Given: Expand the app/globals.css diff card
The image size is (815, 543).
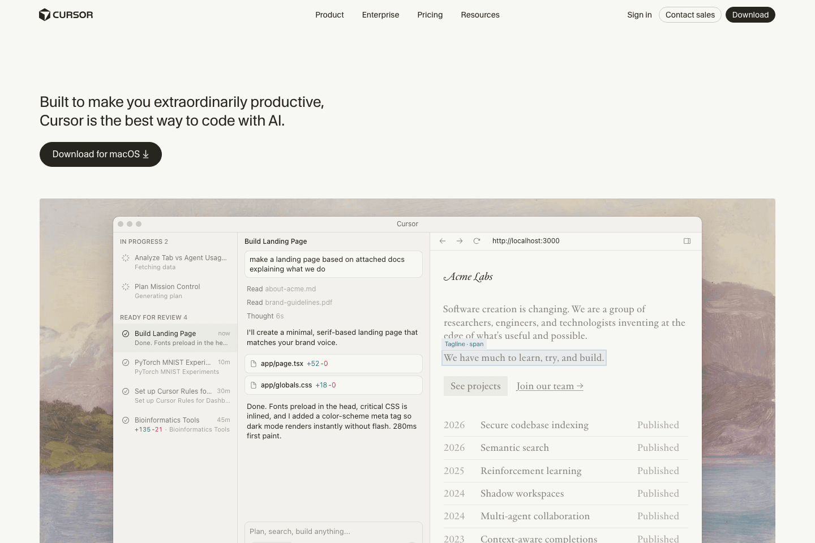Looking at the screenshot, I should 333,385.
